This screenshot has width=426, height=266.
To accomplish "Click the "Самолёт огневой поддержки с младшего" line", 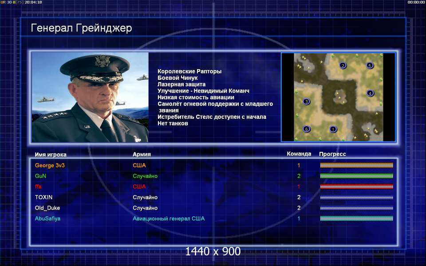I will click(x=215, y=104).
